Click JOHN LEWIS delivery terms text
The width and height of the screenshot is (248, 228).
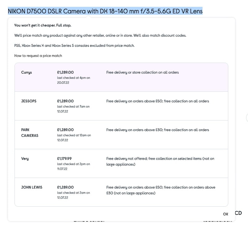click(x=161, y=190)
